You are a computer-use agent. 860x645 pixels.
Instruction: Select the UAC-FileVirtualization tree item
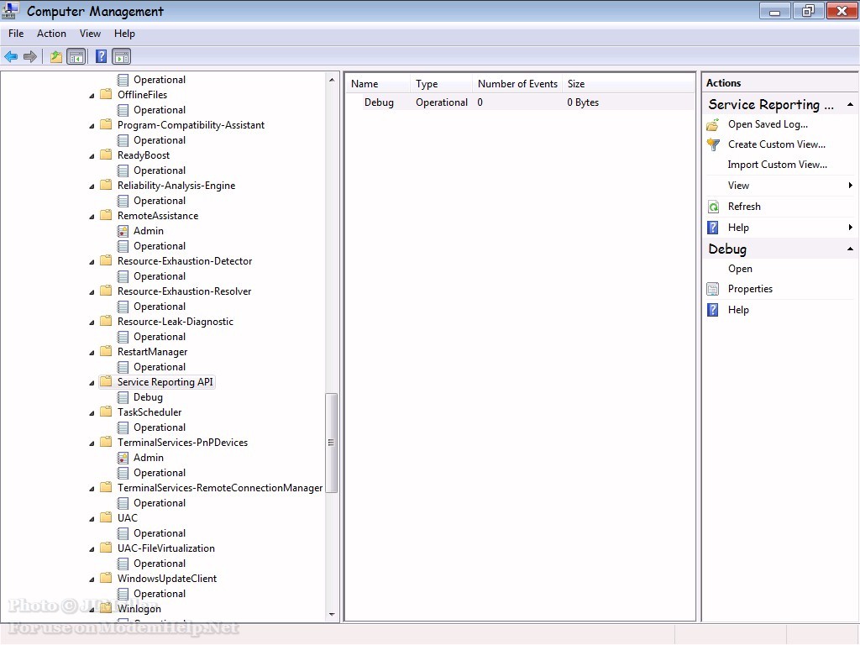coord(166,548)
